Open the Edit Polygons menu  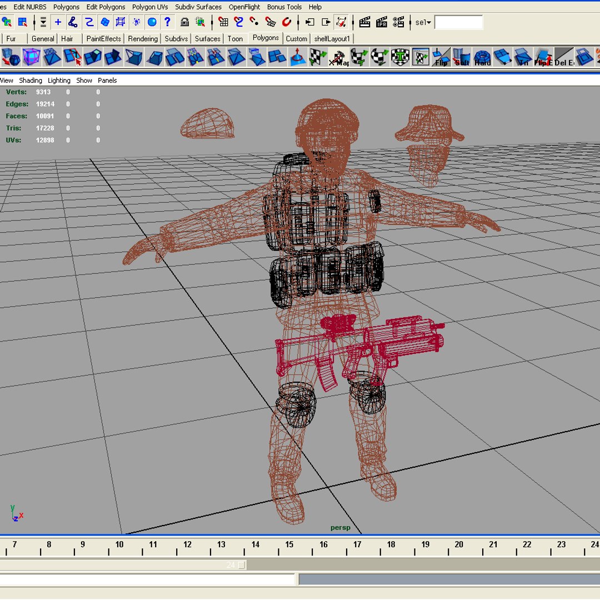pyautogui.click(x=106, y=7)
